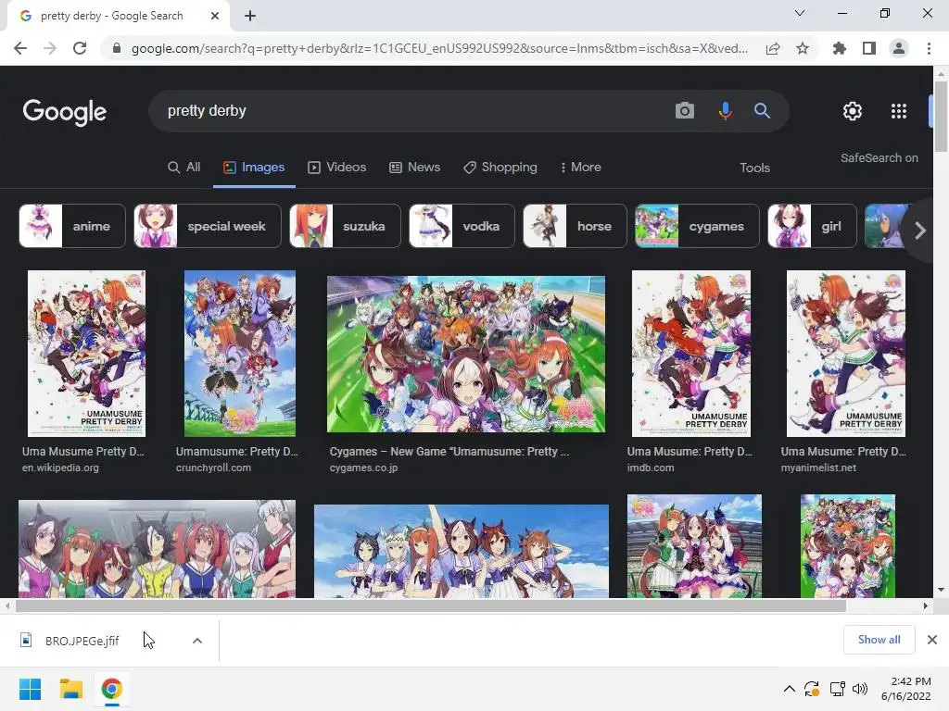Show more filter chips with right arrow
This screenshot has height=711, width=949.
[x=919, y=231]
